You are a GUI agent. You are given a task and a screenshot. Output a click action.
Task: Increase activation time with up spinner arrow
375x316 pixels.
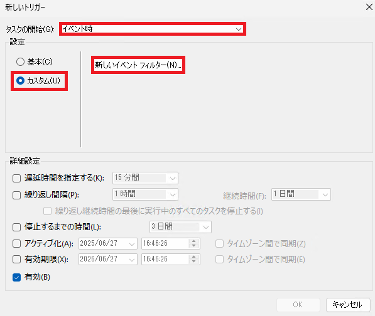194,241
